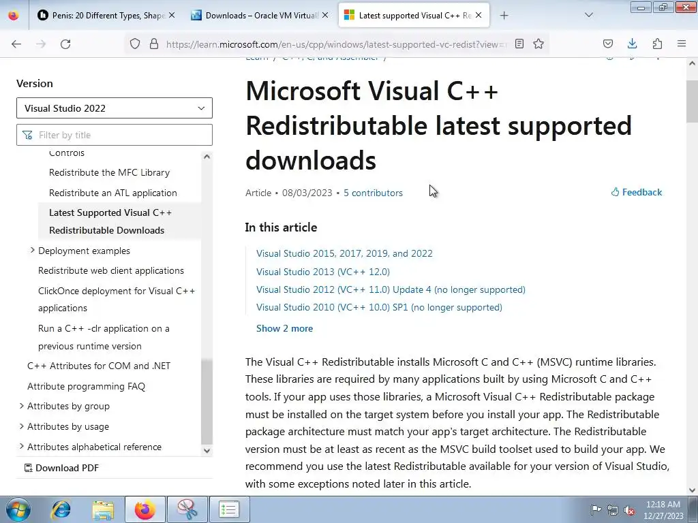Expand Attributes alphabetical reference node
This screenshot has width=698, height=523.
[x=21, y=446]
